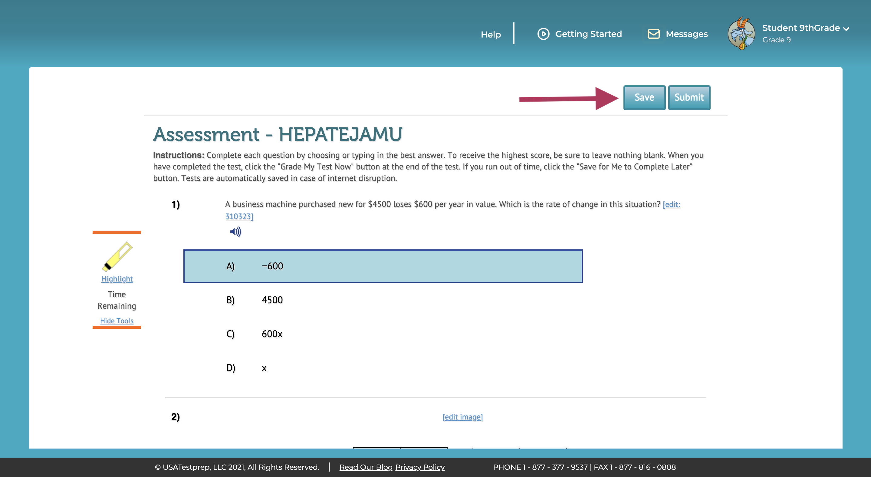Click the yellow highlighter marker icon
The width and height of the screenshot is (871, 477).
(117, 256)
